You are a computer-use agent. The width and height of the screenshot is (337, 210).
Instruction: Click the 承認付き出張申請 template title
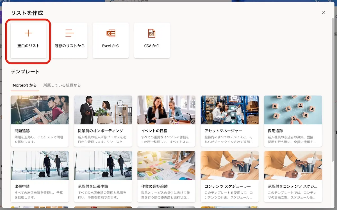[x=93, y=186]
